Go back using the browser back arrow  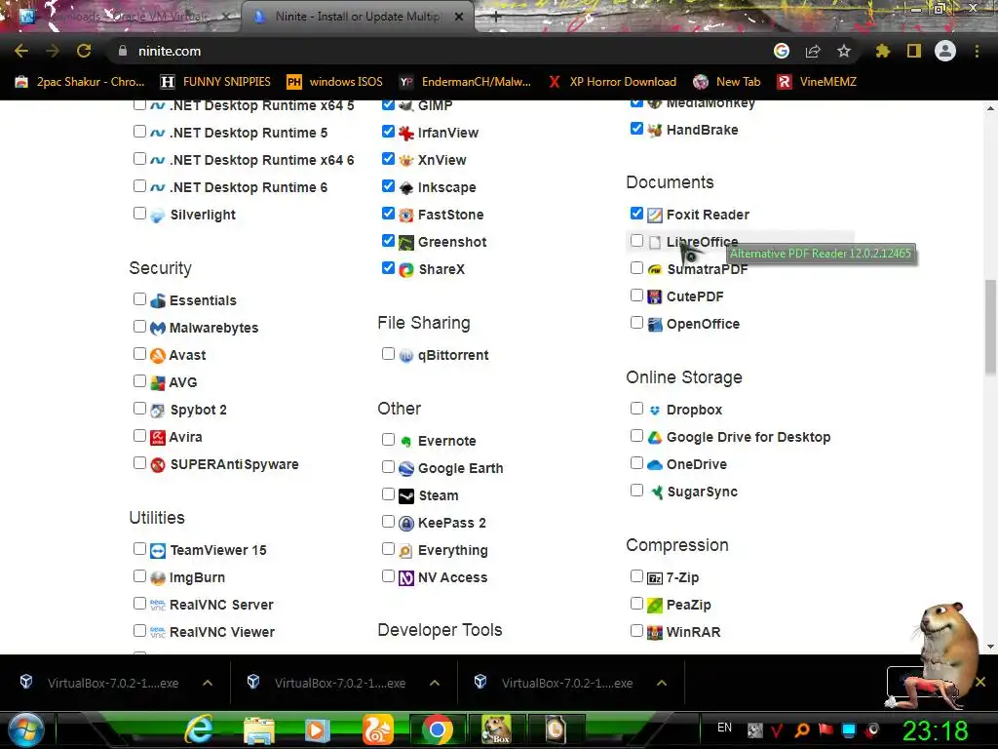(x=21, y=51)
